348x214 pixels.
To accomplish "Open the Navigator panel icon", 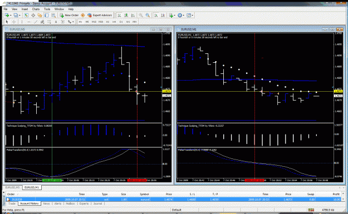I will tap(40, 16).
